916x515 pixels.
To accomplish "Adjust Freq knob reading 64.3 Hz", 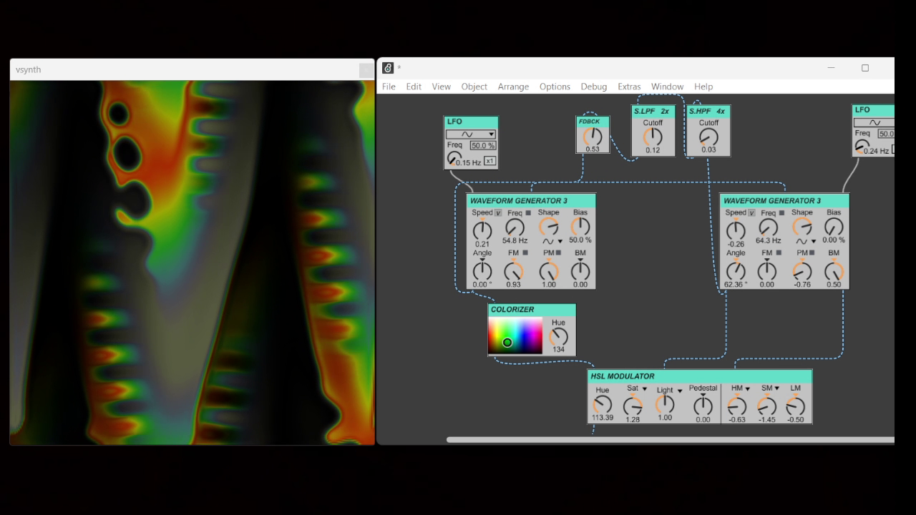I will (768, 227).
